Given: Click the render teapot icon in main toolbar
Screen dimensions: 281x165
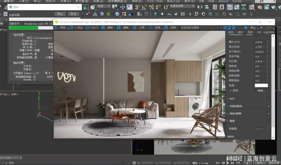Looking at the screenshot, I should (x=273, y=7).
